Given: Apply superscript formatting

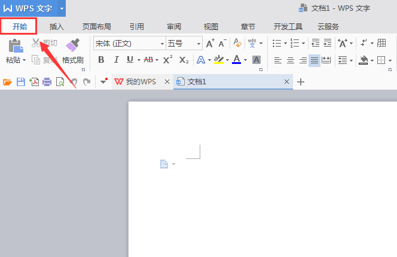Looking at the screenshot, I should (x=168, y=60).
